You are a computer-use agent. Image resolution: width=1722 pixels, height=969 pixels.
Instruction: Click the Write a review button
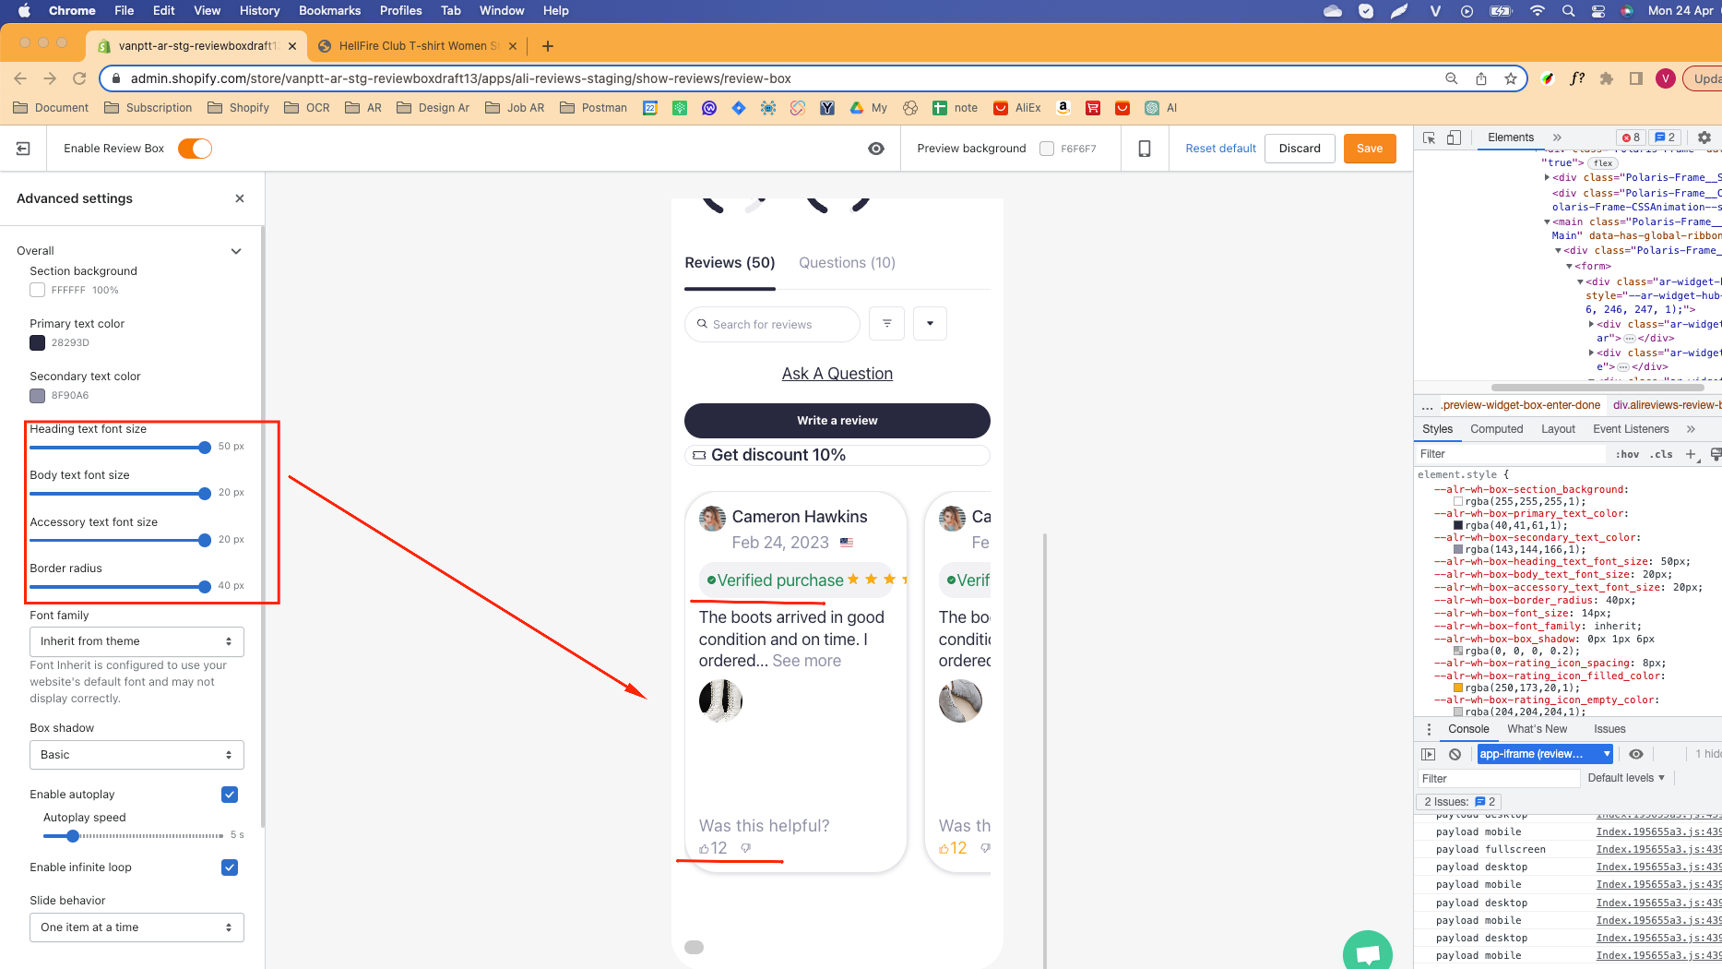(x=837, y=421)
